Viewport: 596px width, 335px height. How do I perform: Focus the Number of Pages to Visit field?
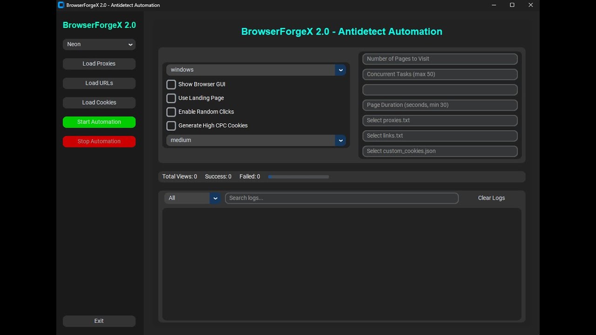[x=440, y=59]
